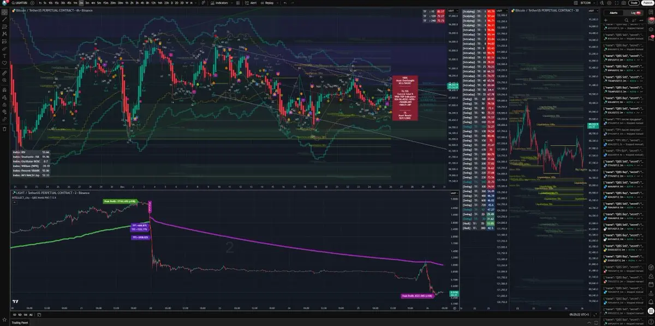Select the forecasting and measurement tool

coord(4,40)
